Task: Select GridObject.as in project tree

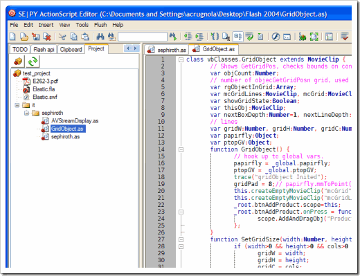Action: coord(68,129)
